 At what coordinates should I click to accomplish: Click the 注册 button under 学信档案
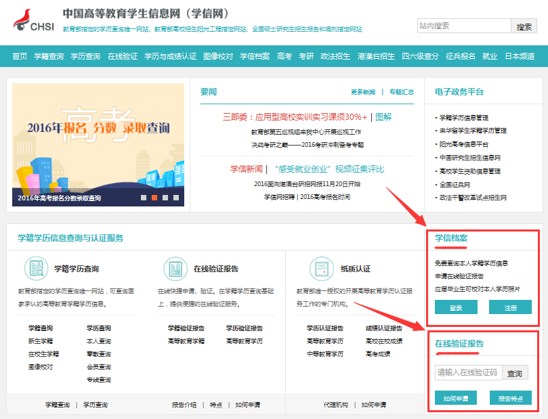510,307
